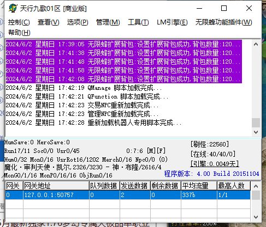Minimize the 天行九歌01区 window
Image resolution: width=266 pixels, height=227 pixels.
click(x=199, y=8)
